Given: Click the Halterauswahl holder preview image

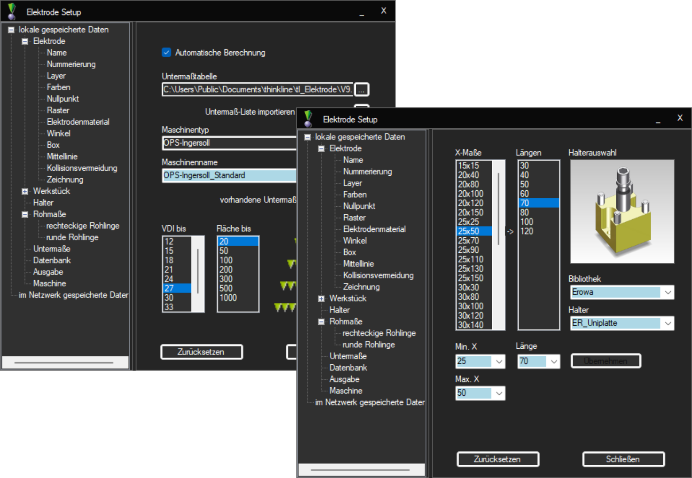Looking at the screenshot, I should coord(622,212).
